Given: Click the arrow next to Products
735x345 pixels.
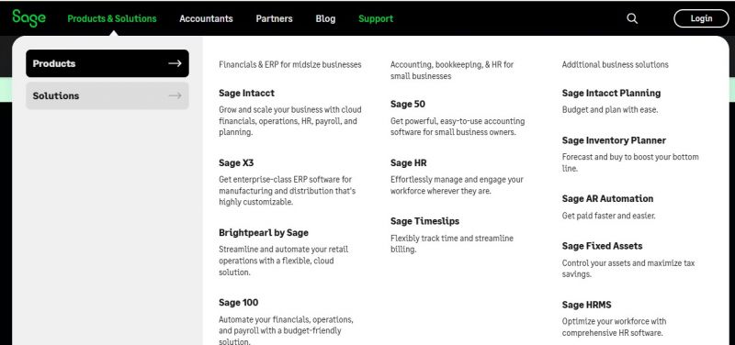Looking at the screenshot, I should pos(175,63).
